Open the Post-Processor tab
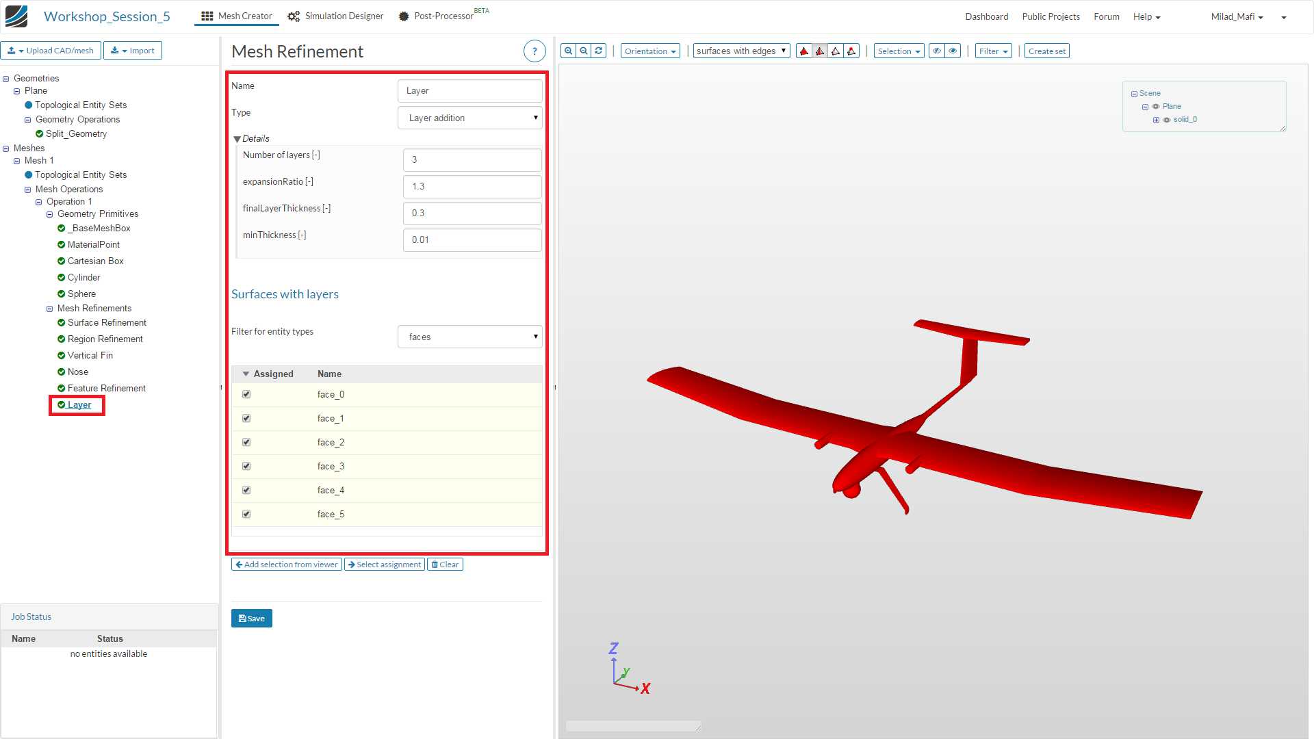This screenshot has height=739, width=1314. tap(443, 16)
